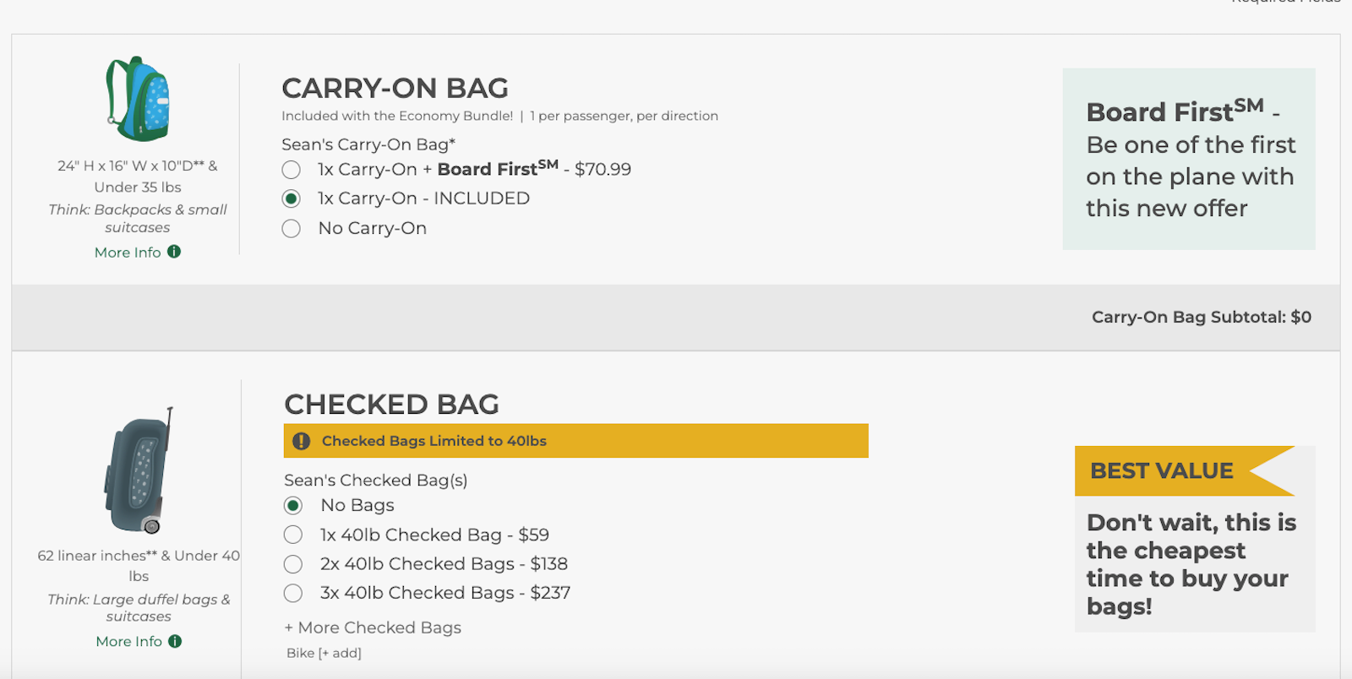Click the Carry-On Bag Subtotal text
This screenshot has height=679, width=1352.
coord(1201,317)
